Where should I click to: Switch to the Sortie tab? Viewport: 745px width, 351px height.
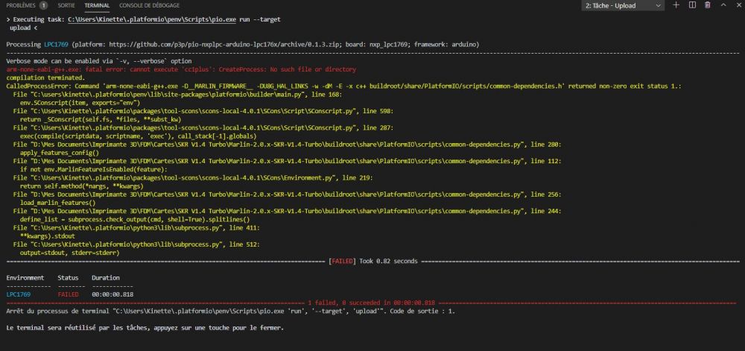(66, 5)
